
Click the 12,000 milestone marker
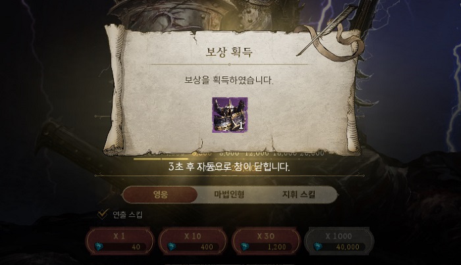point(257,153)
